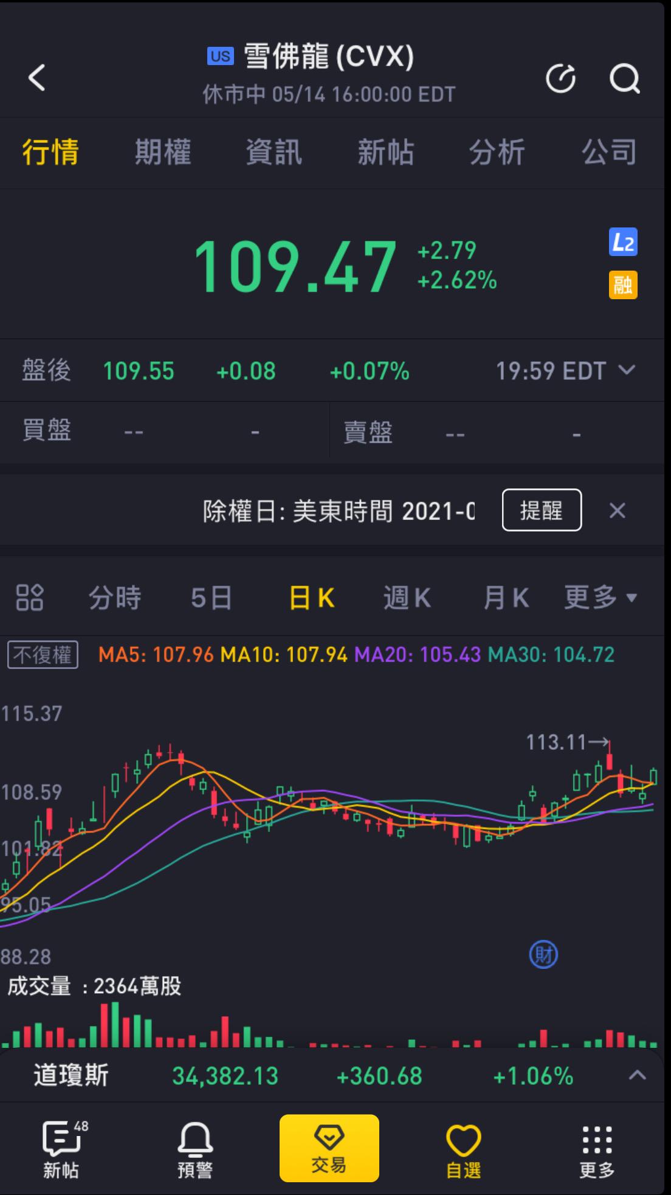Refresh quote with the circular arrow icon
Viewport: 671px width, 1195px height.
[x=560, y=78]
